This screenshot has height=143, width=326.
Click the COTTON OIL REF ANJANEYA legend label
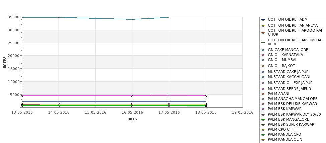point(293,25)
